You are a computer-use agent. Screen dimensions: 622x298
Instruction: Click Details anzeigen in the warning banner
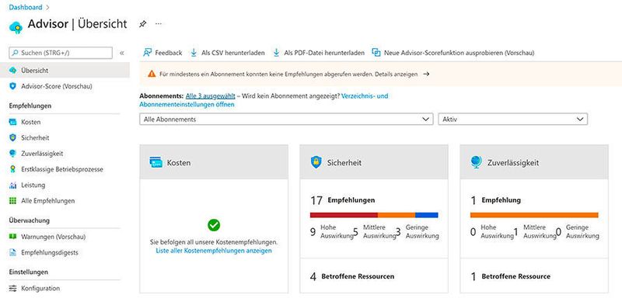click(396, 74)
